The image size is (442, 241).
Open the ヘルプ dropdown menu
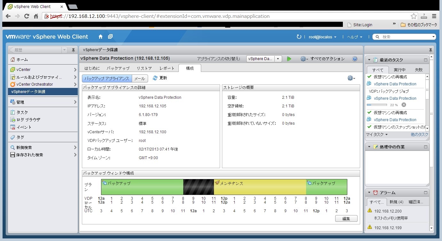coord(355,37)
